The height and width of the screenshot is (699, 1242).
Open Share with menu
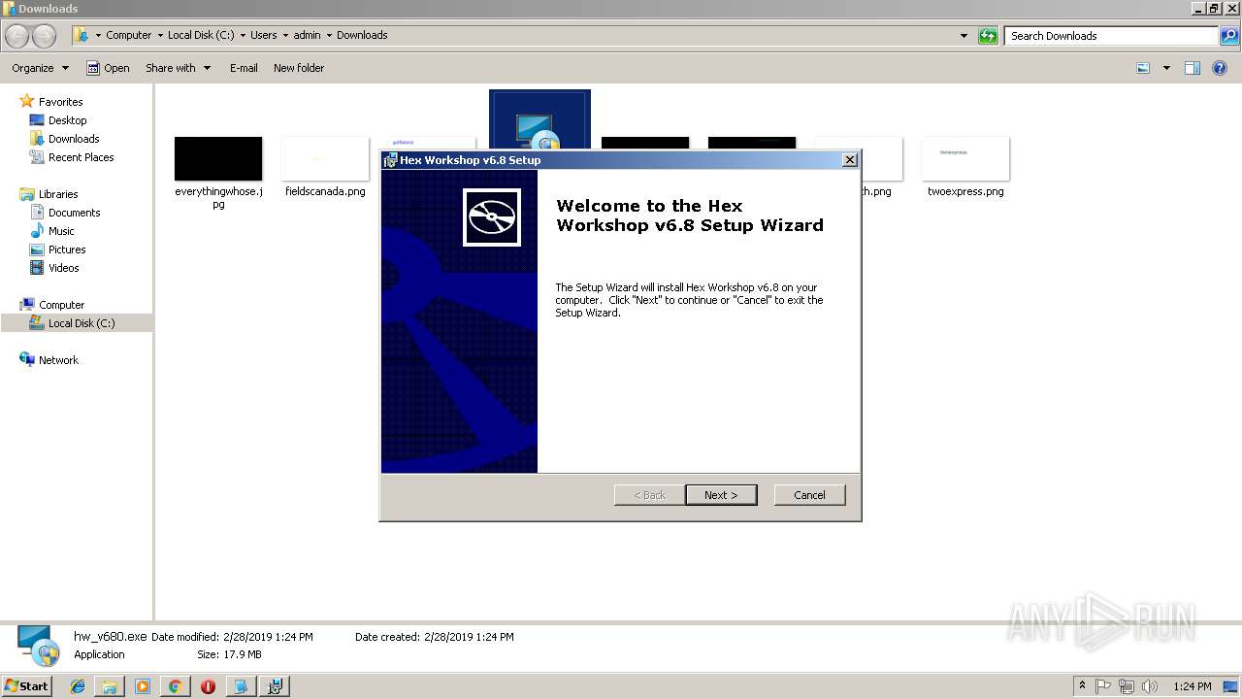point(178,68)
